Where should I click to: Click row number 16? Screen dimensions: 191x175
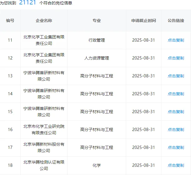pyautogui.click(x=10, y=130)
